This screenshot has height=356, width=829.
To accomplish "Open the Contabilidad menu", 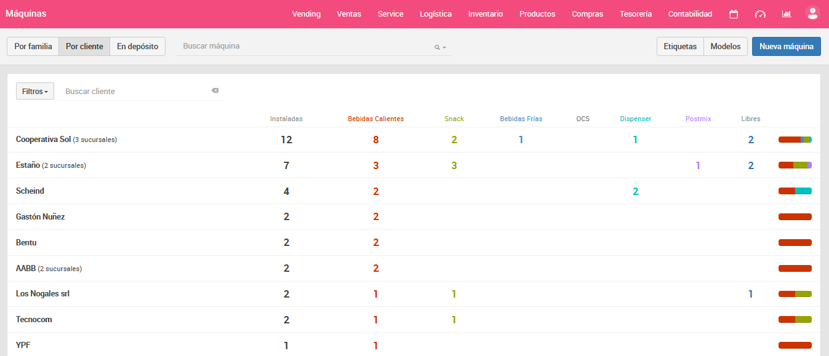I will [x=691, y=14].
